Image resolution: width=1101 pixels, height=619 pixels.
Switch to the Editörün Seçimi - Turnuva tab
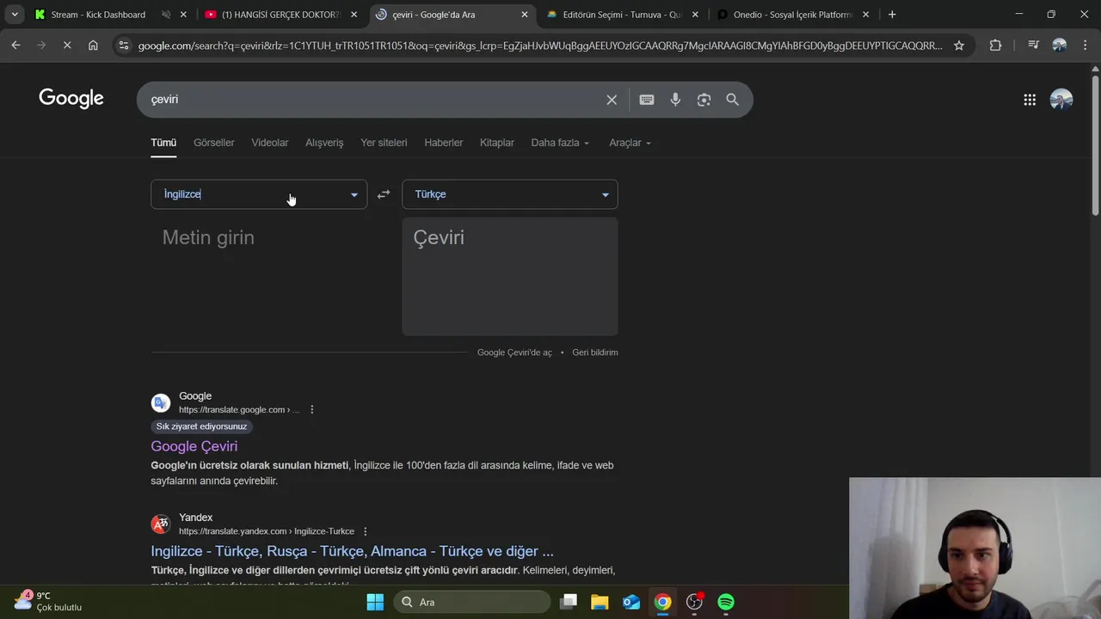[621, 15]
